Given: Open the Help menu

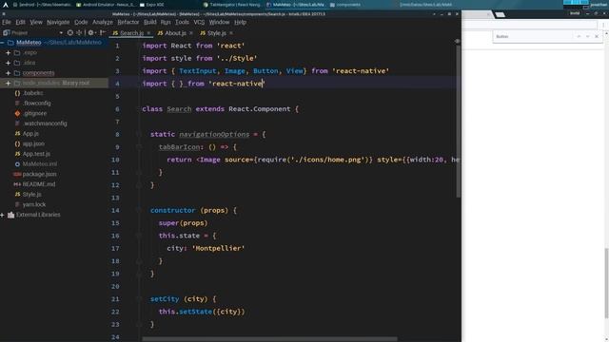Looking at the screenshot, I should click(x=240, y=22).
